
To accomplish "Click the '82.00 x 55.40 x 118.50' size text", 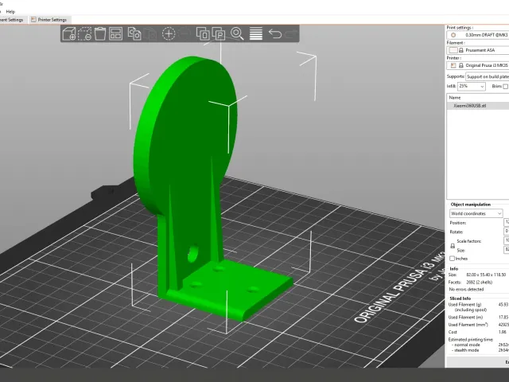I will click(x=486, y=275).
